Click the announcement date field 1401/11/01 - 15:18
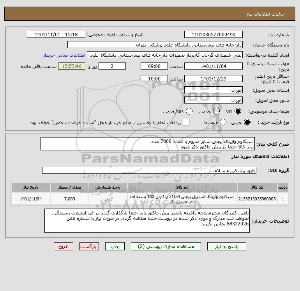The image size is (300, 291). coord(56,34)
